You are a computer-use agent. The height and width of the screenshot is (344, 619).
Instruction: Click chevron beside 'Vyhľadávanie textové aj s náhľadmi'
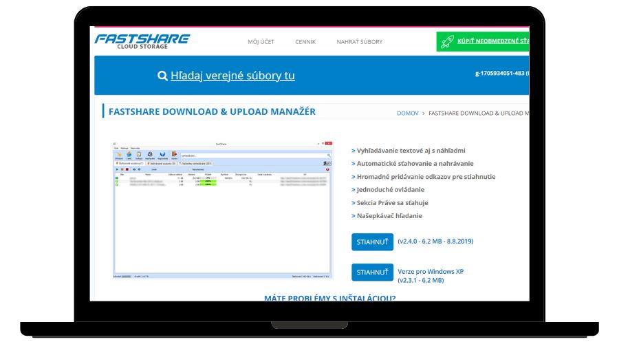click(354, 151)
